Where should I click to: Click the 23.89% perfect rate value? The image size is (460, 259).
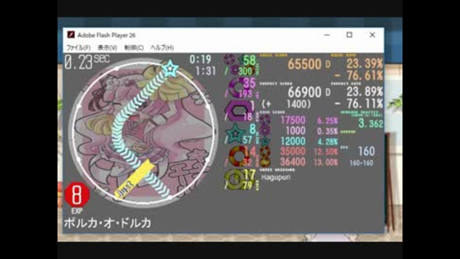pyautogui.click(x=365, y=92)
